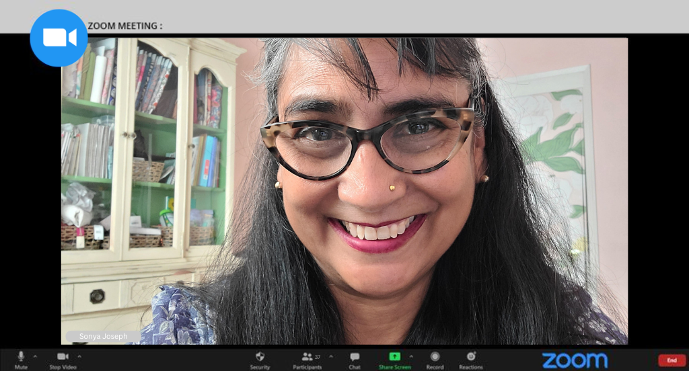Start recording with the Record button
This screenshot has width=689, height=371.
pyautogui.click(x=435, y=357)
